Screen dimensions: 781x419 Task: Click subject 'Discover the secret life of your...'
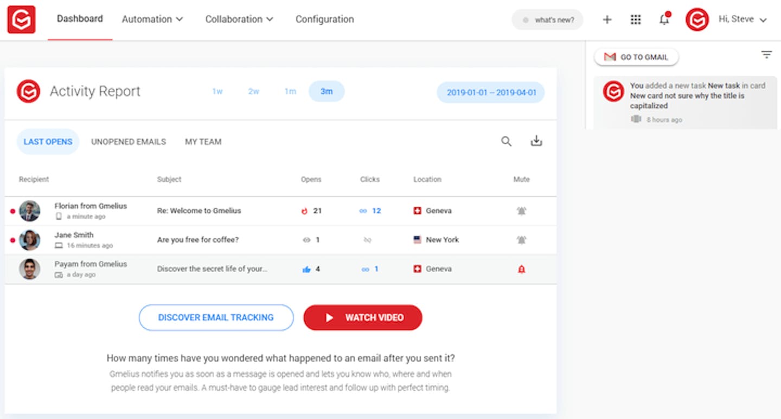pos(212,269)
